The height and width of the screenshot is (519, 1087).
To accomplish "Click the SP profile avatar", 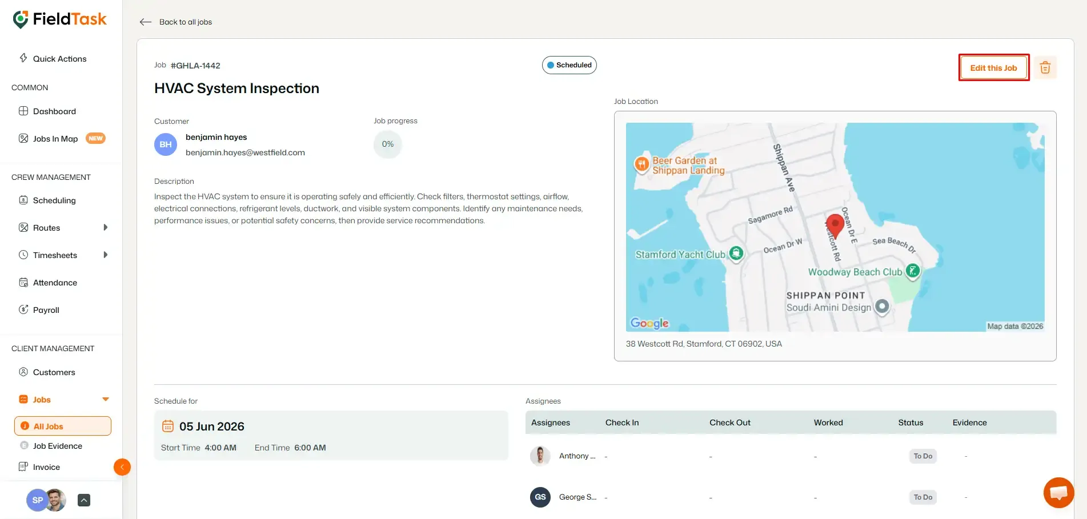I will click(x=38, y=500).
